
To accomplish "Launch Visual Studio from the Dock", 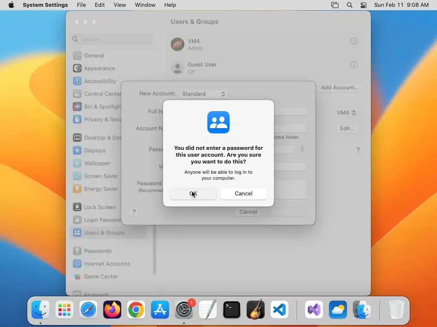I will [314, 310].
